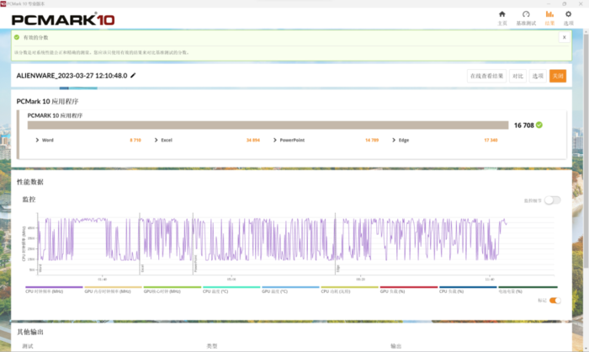589x352 pixels.
Task: Toggle the monitoring details switch
Action: [x=552, y=200]
